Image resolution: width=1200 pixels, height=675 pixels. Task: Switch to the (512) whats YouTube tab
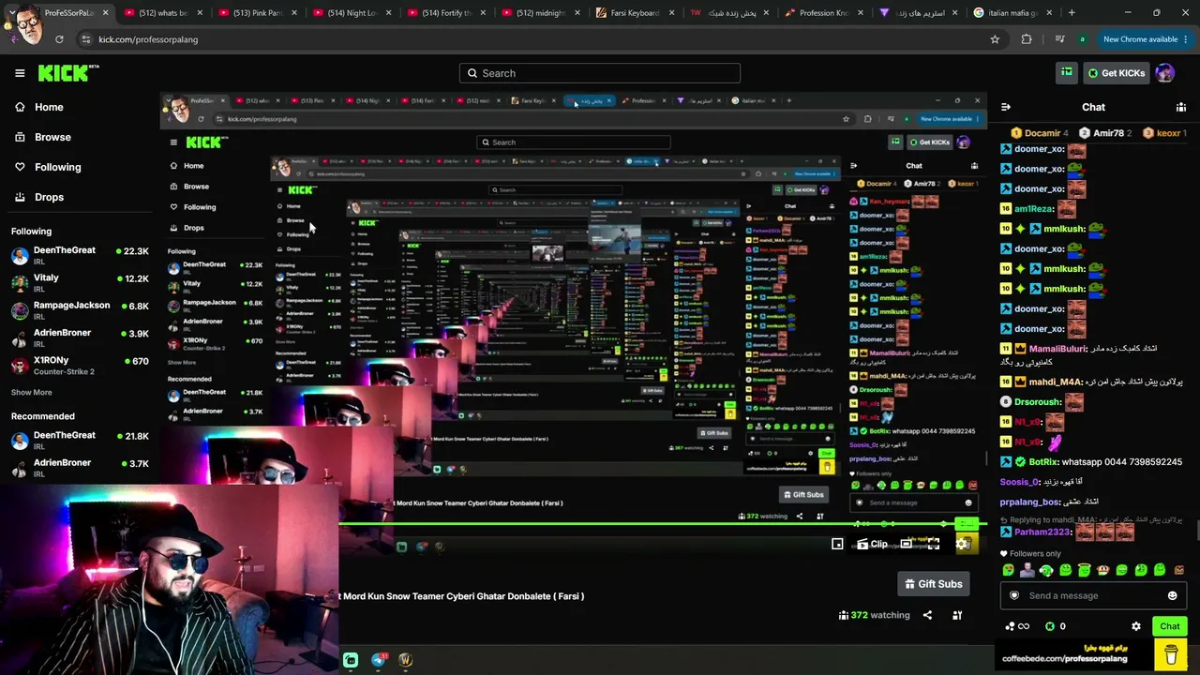162,13
